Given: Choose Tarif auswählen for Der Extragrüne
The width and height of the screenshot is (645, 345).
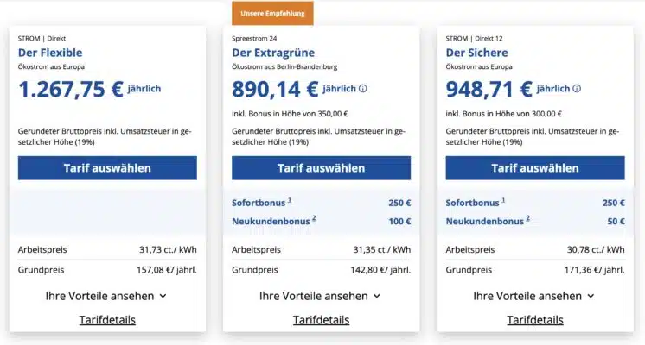Looking at the screenshot, I should (x=322, y=168).
